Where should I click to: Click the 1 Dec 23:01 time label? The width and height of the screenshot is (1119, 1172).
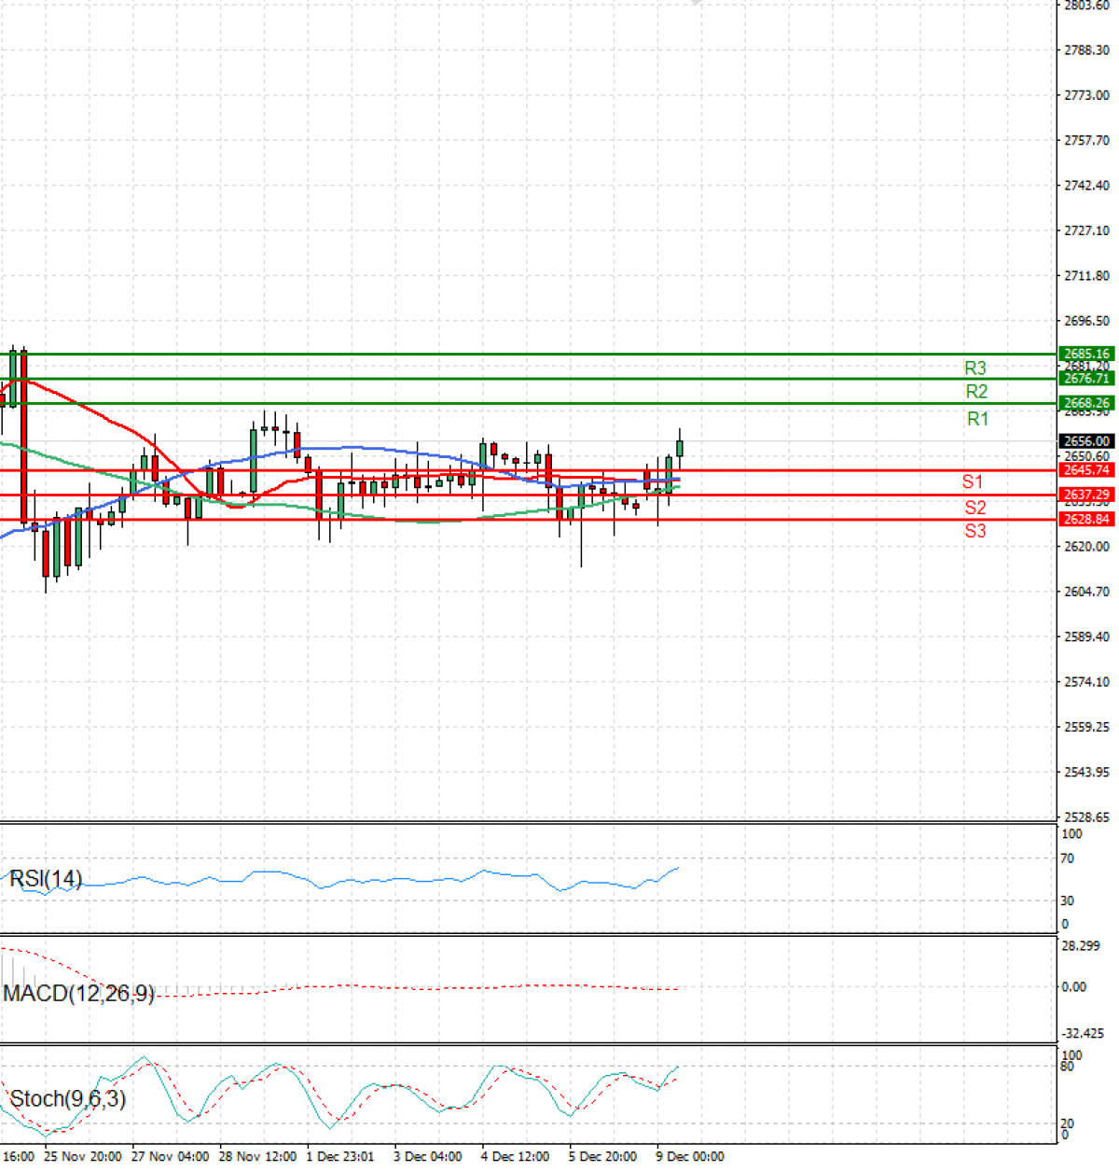point(340,1156)
